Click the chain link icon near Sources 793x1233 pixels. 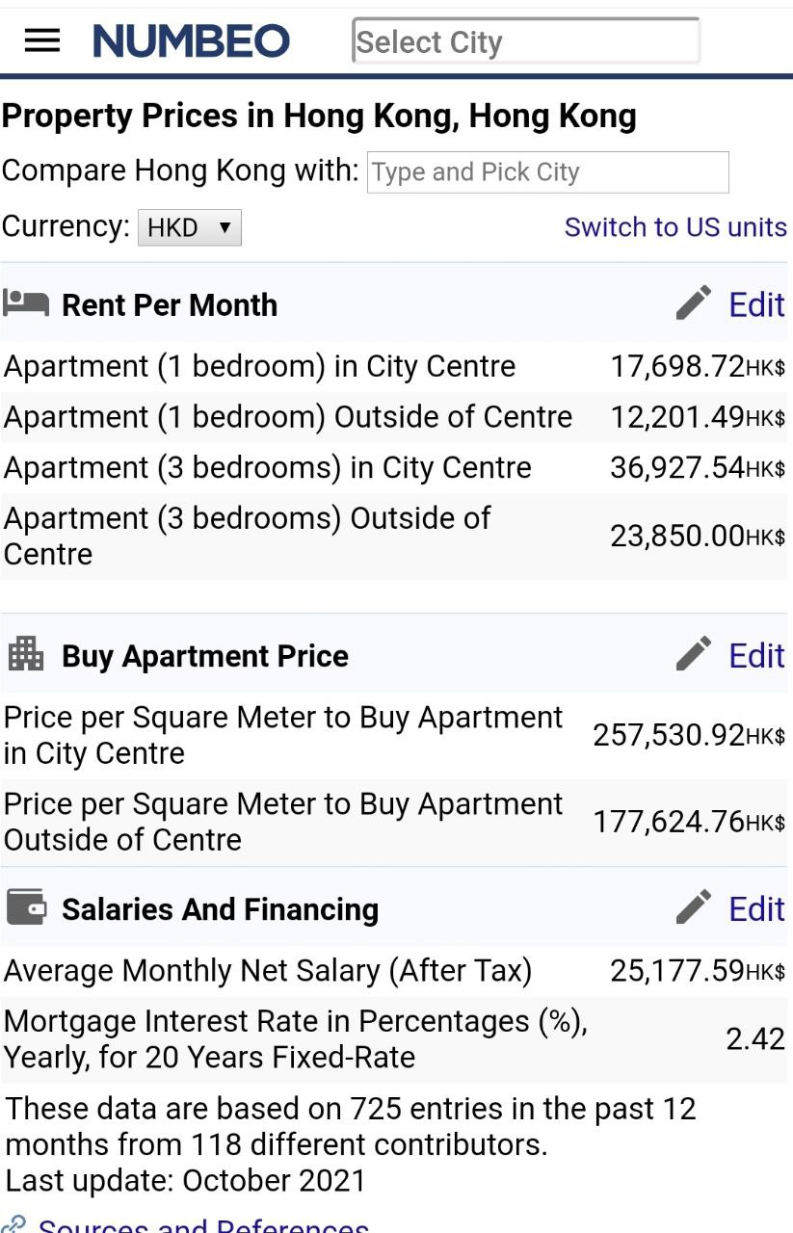(x=13, y=1224)
